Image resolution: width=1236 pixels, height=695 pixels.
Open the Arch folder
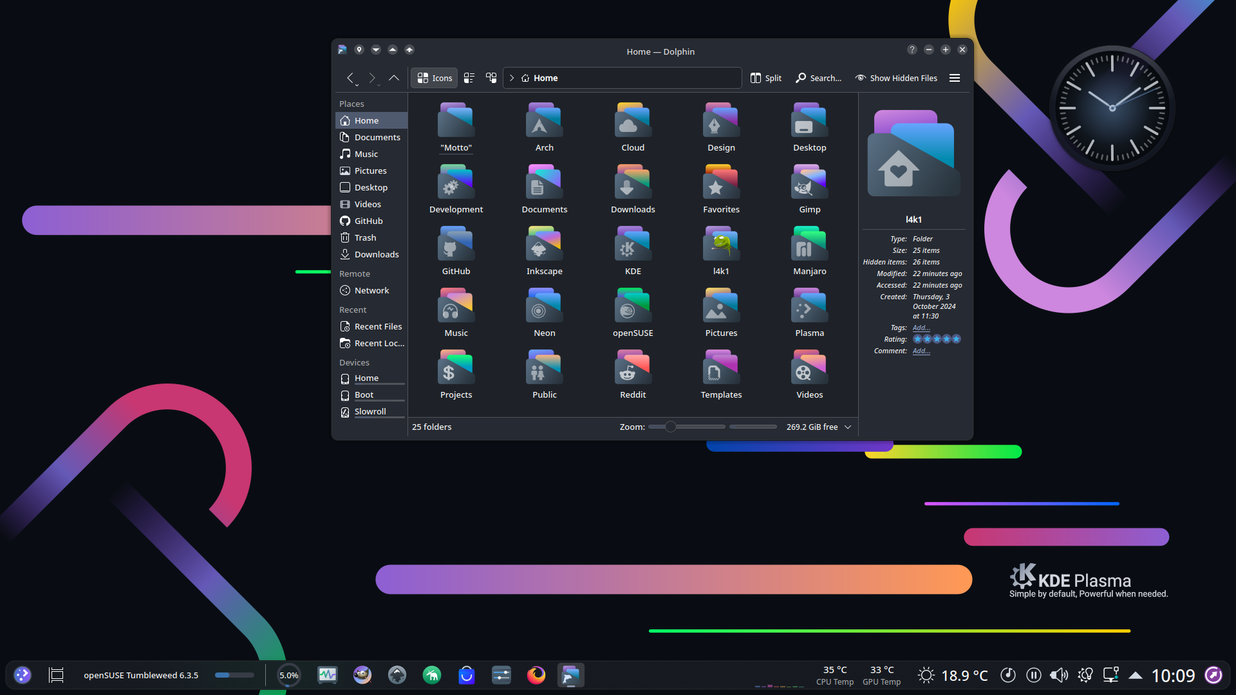544,127
